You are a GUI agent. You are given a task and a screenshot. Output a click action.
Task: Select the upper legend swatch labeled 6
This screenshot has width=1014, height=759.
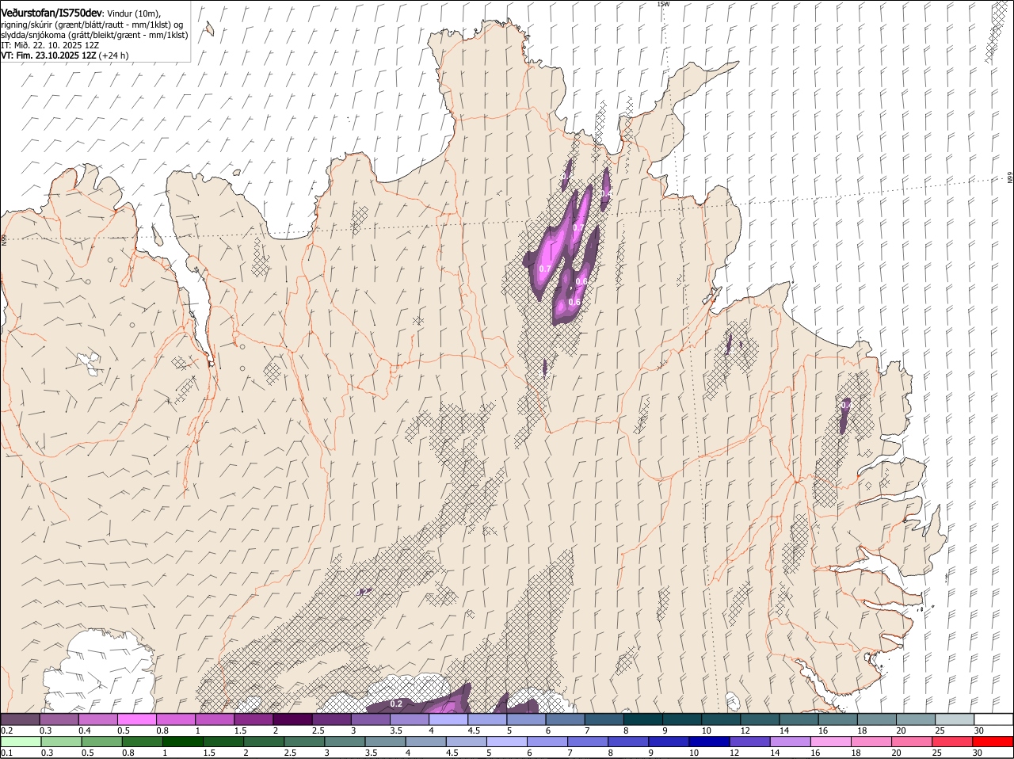pyautogui.click(x=565, y=719)
